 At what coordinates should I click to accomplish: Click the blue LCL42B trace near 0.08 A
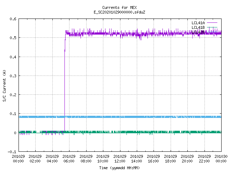120,117
